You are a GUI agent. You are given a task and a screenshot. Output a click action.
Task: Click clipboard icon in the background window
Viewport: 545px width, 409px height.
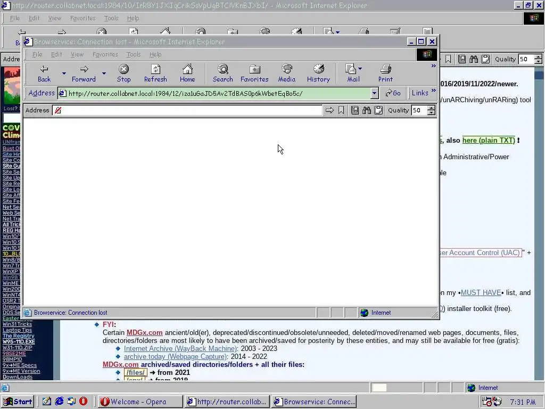coord(485,59)
